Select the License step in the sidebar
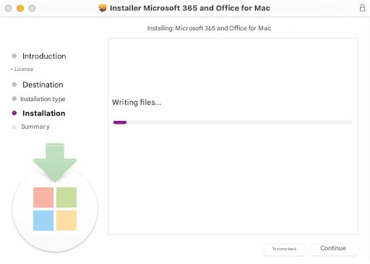The width and height of the screenshot is (370, 264). [x=24, y=69]
